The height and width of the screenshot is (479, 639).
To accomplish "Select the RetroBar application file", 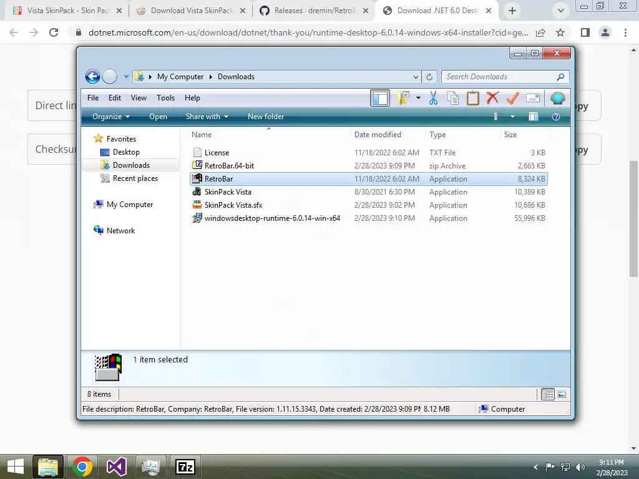I will pyautogui.click(x=368, y=178).
